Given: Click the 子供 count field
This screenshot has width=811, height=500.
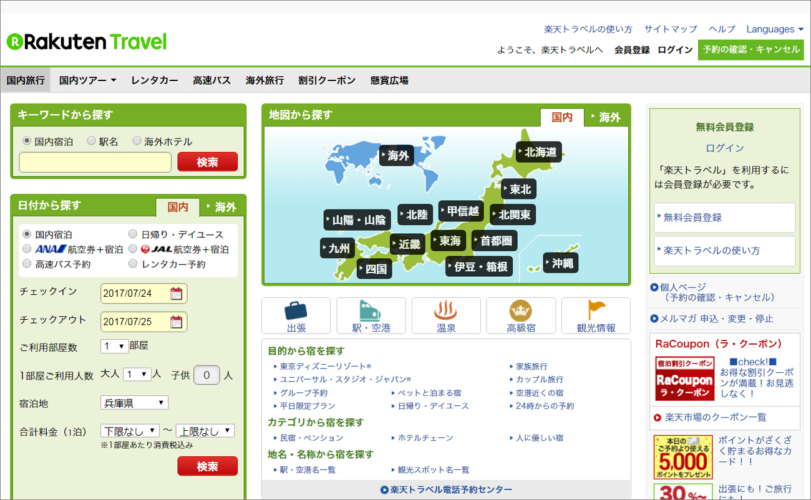Looking at the screenshot, I should 206,375.
